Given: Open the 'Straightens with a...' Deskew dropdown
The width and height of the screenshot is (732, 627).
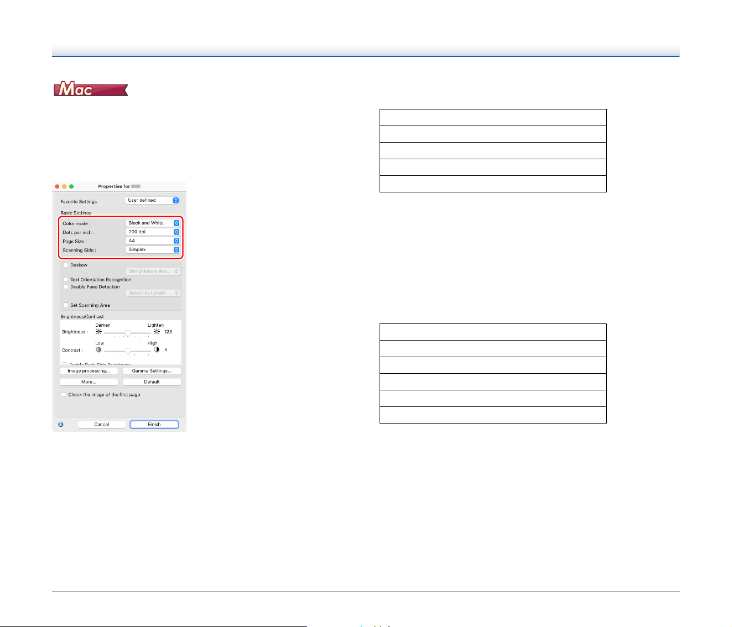Looking at the screenshot, I should (x=153, y=271).
